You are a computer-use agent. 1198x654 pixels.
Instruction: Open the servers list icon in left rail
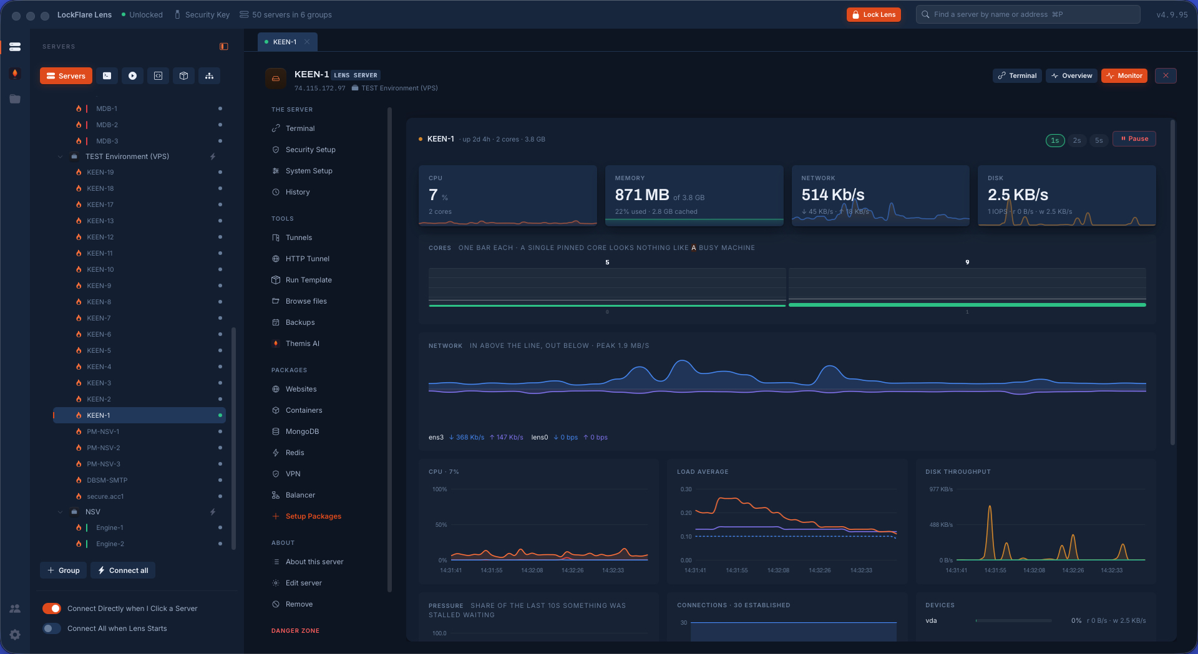point(15,47)
